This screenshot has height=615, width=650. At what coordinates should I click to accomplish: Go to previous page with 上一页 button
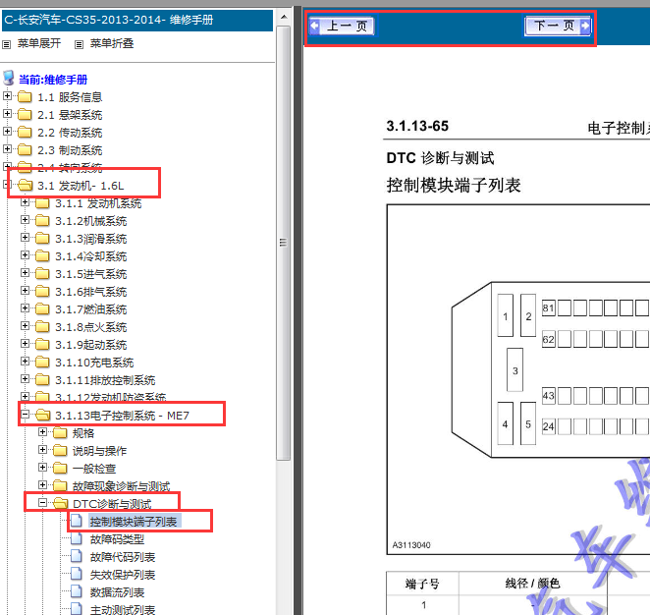(342, 27)
